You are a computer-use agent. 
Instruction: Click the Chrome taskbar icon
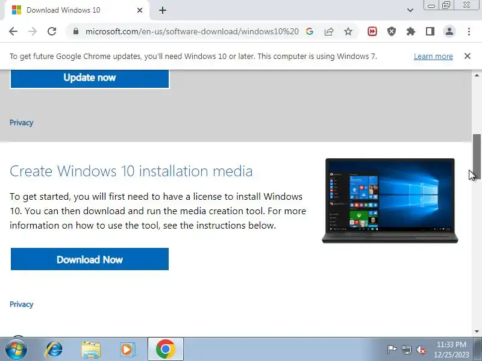pyautogui.click(x=165, y=350)
